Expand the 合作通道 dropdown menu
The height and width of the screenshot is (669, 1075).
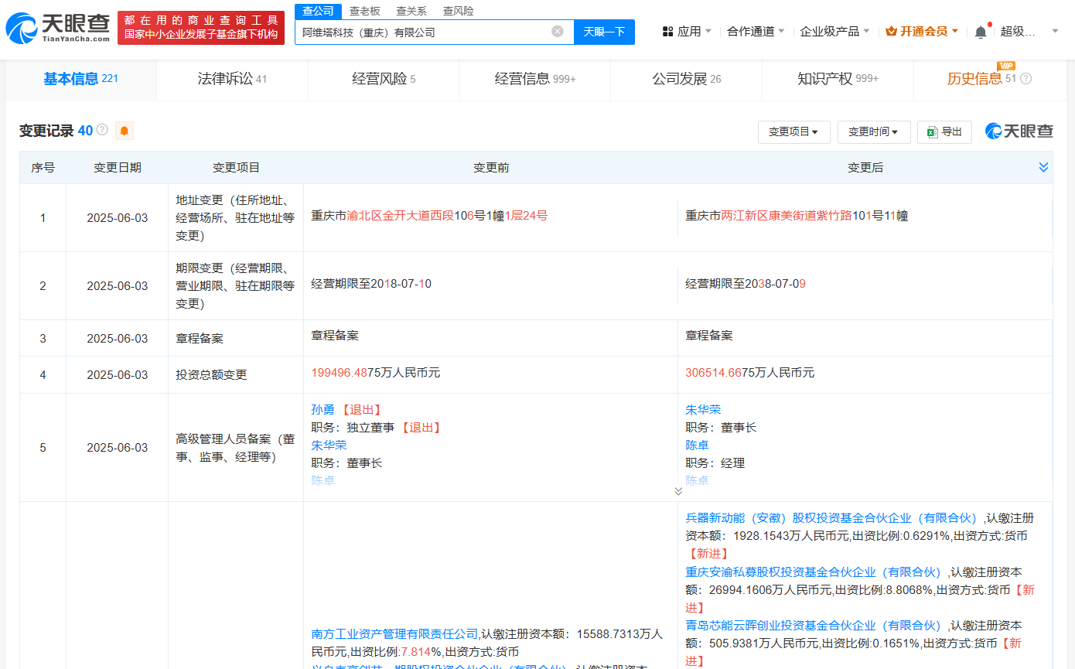click(755, 32)
